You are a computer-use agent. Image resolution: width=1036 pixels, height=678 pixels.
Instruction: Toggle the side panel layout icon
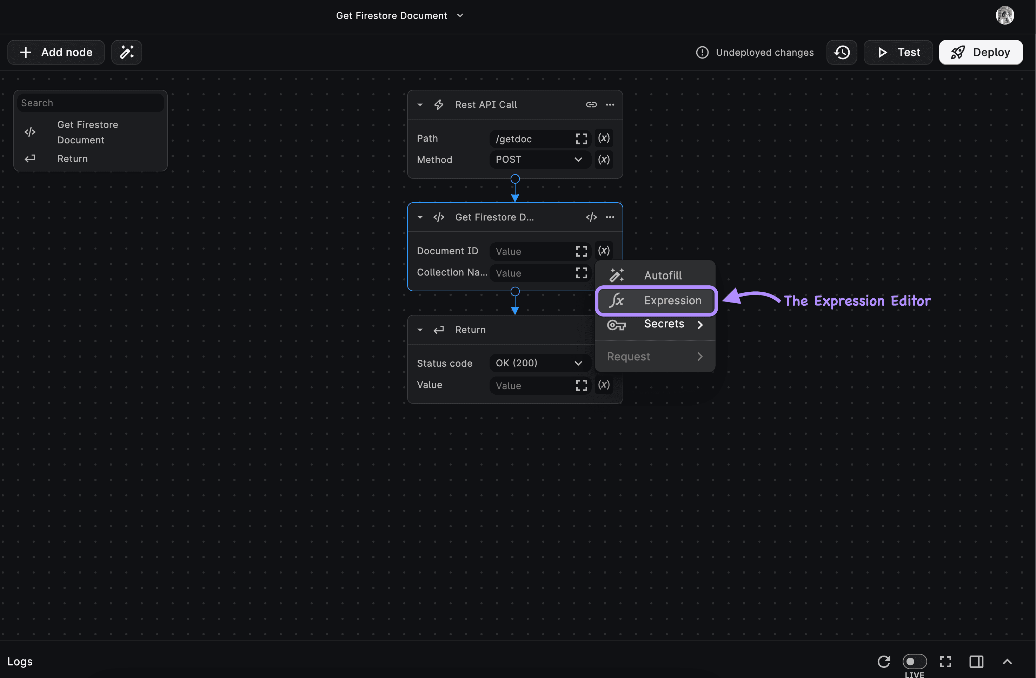tap(976, 662)
